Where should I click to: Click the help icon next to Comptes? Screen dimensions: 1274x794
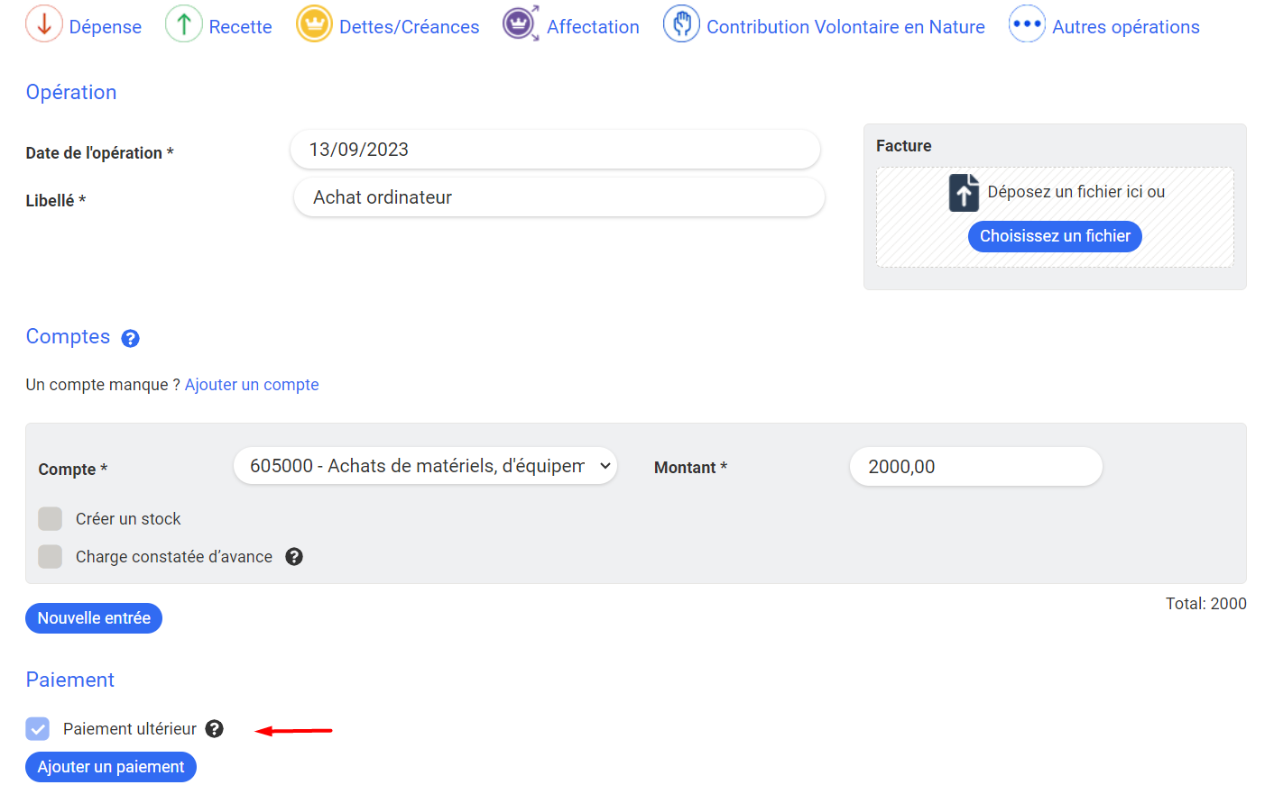131,339
